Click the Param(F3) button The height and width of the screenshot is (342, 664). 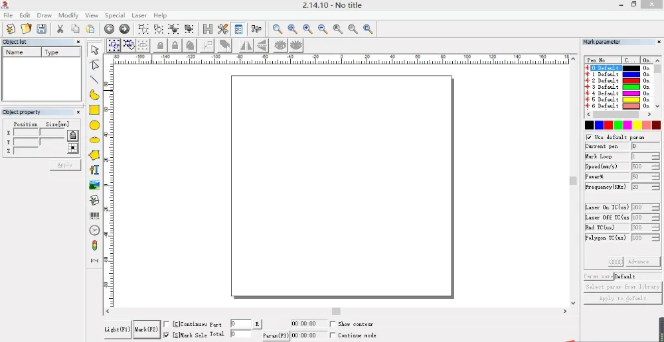coord(276,335)
